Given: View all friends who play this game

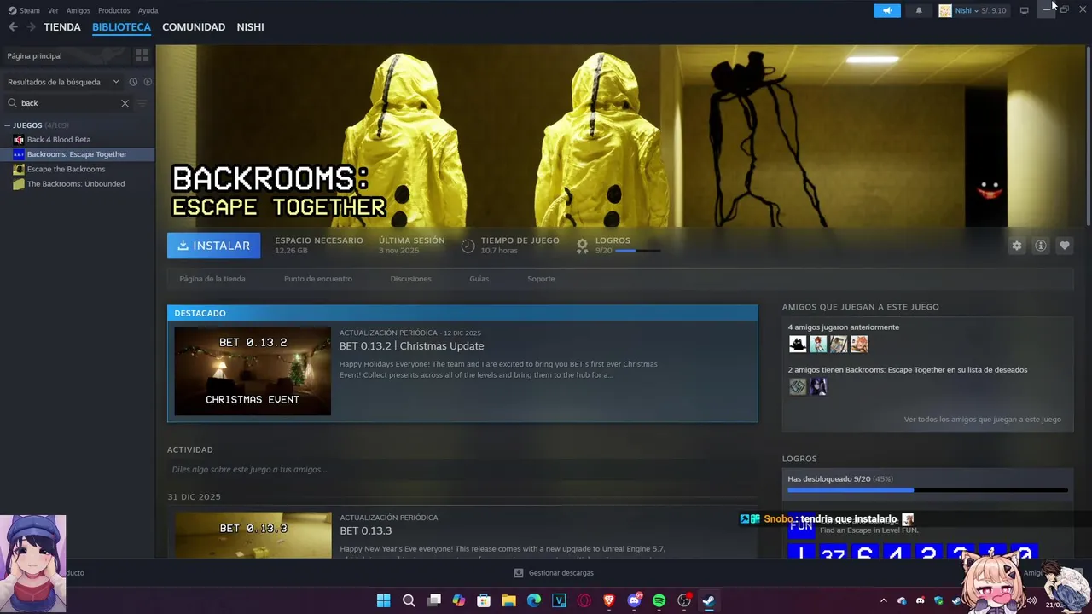Looking at the screenshot, I should tap(983, 420).
